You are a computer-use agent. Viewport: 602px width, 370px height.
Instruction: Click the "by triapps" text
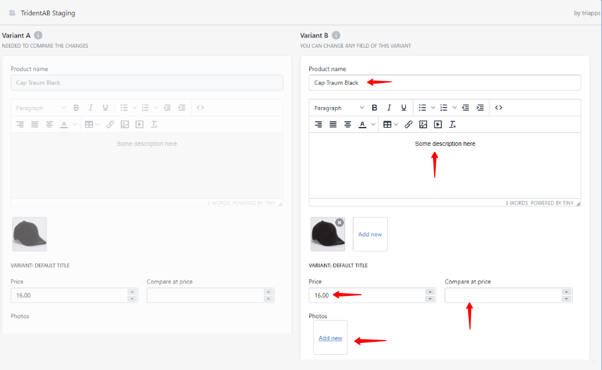[587, 13]
